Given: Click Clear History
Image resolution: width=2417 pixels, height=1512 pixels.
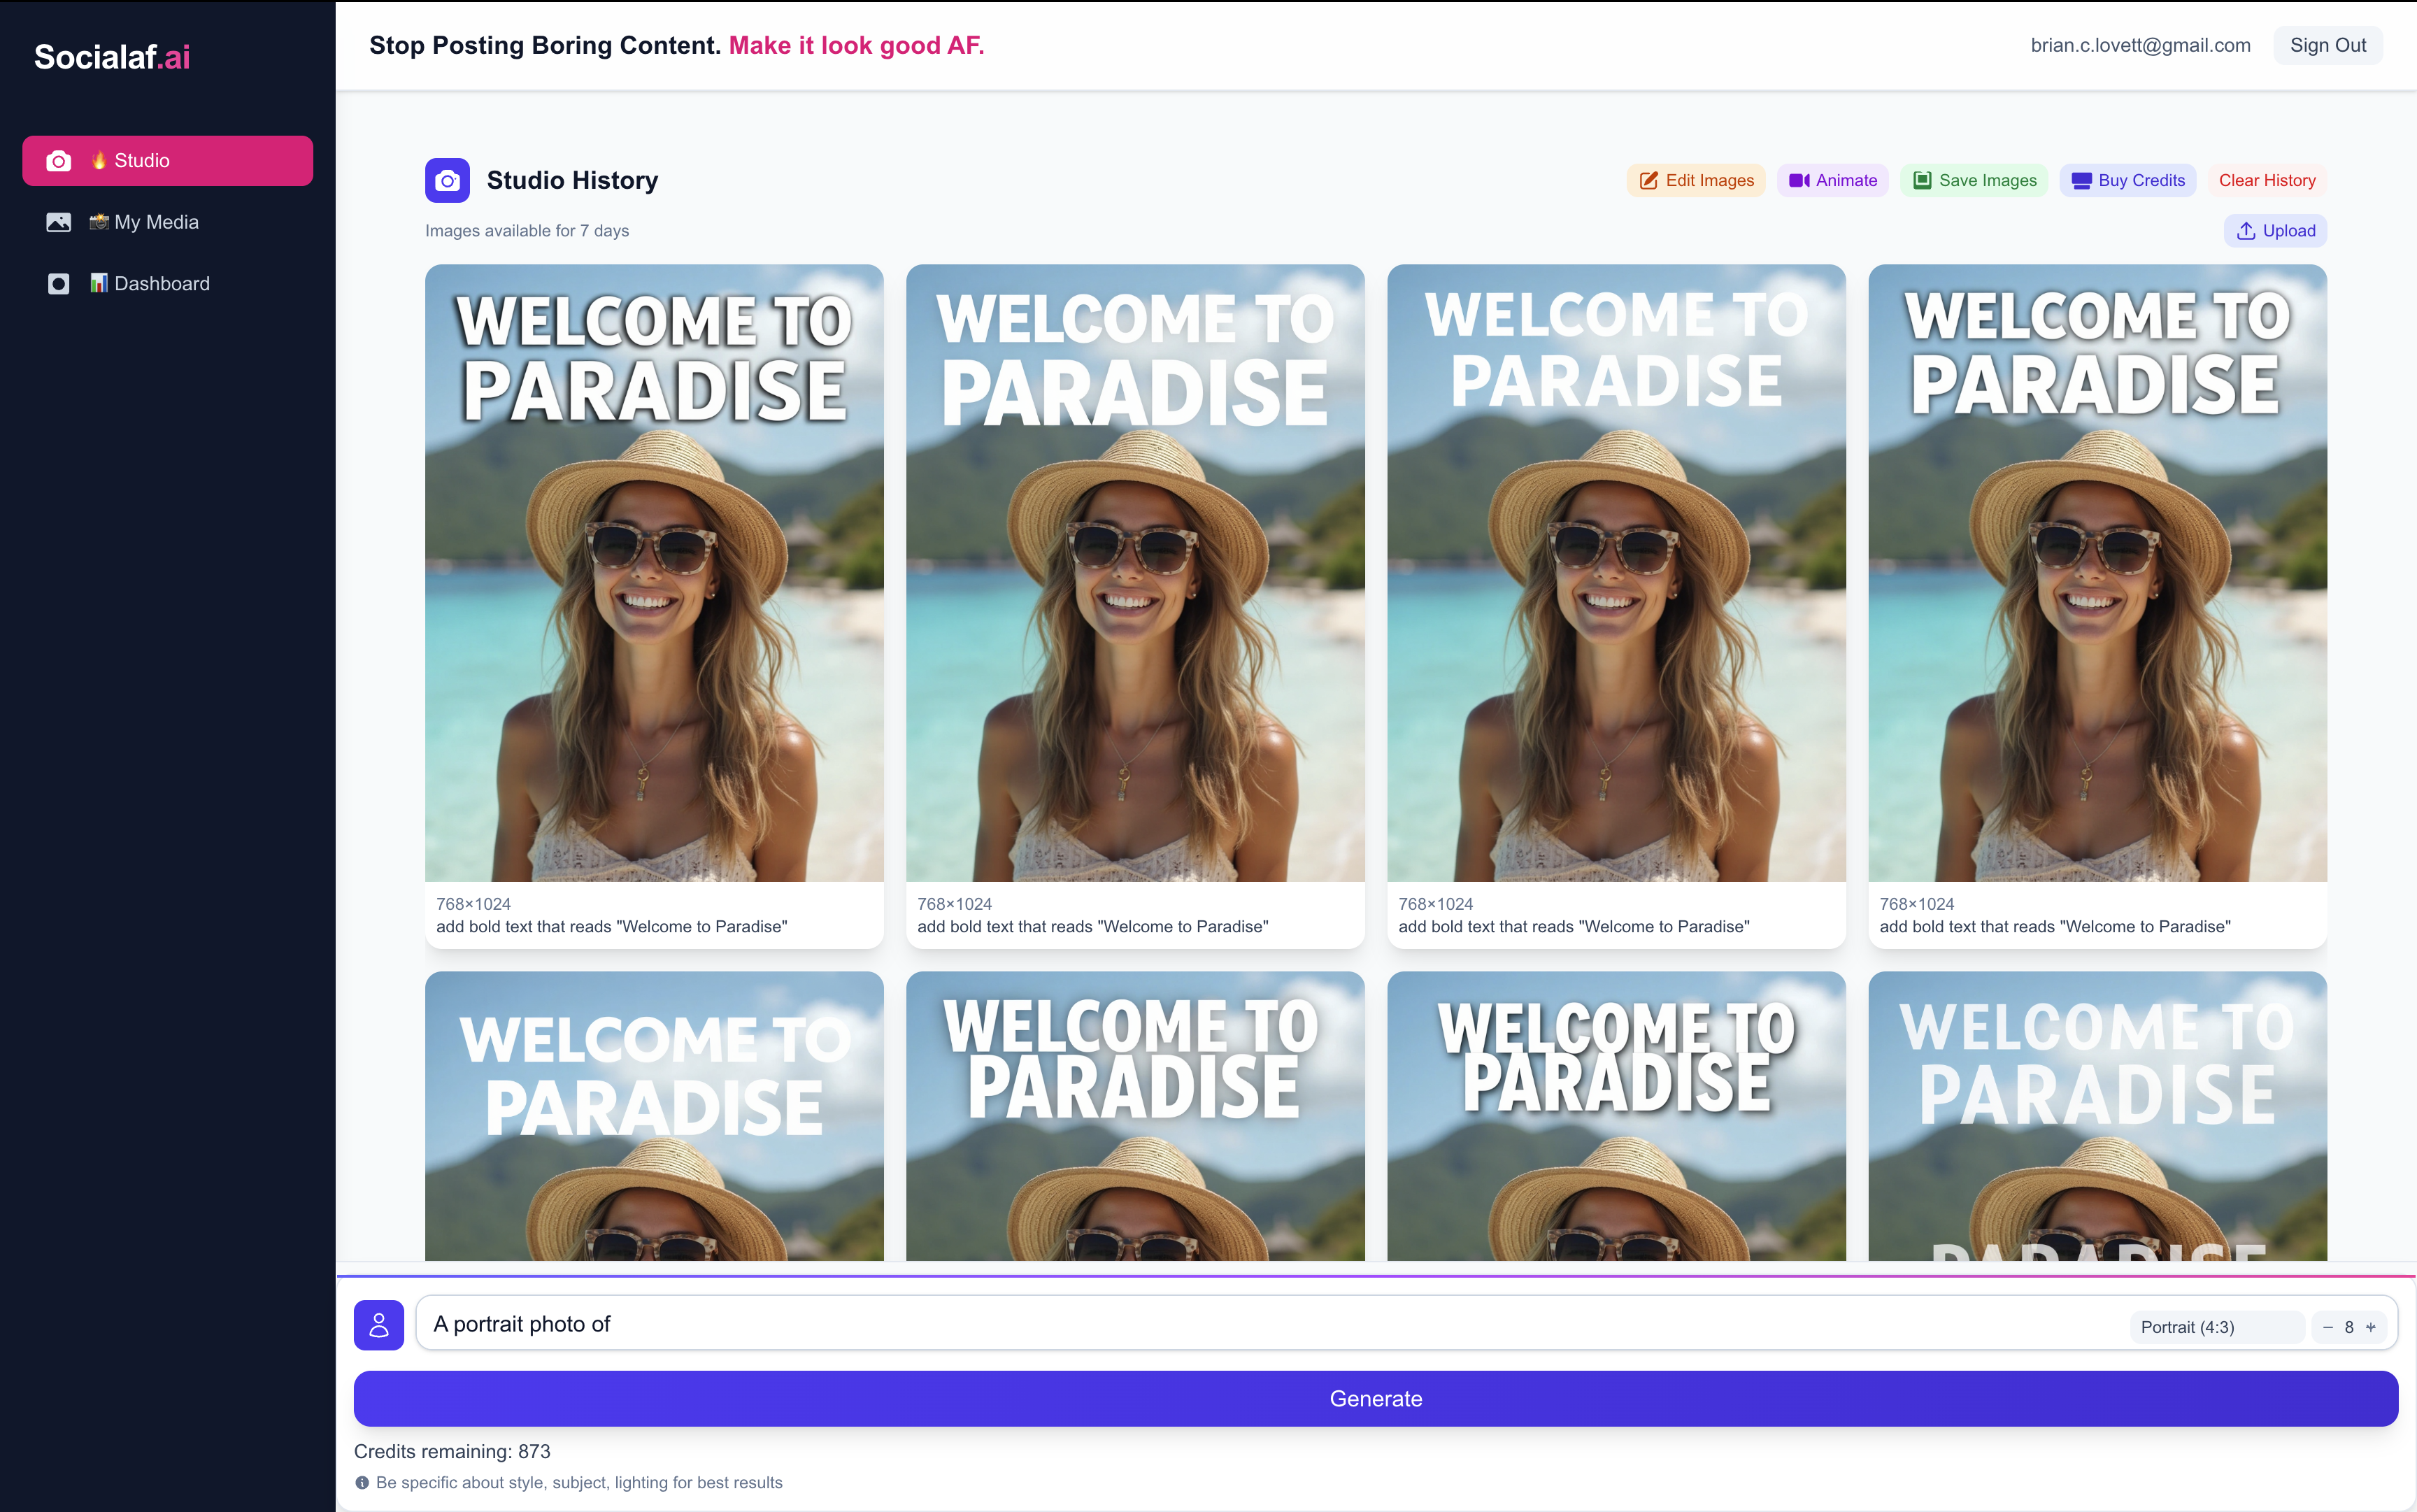Looking at the screenshot, I should coord(2267,180).
